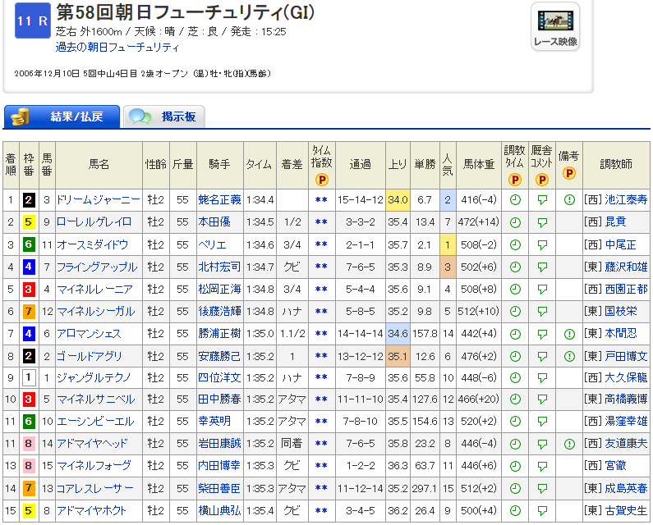Open stable comment icon for エーシンビーエル
Screen dimensions: 653x525
[x=542, y=422]
